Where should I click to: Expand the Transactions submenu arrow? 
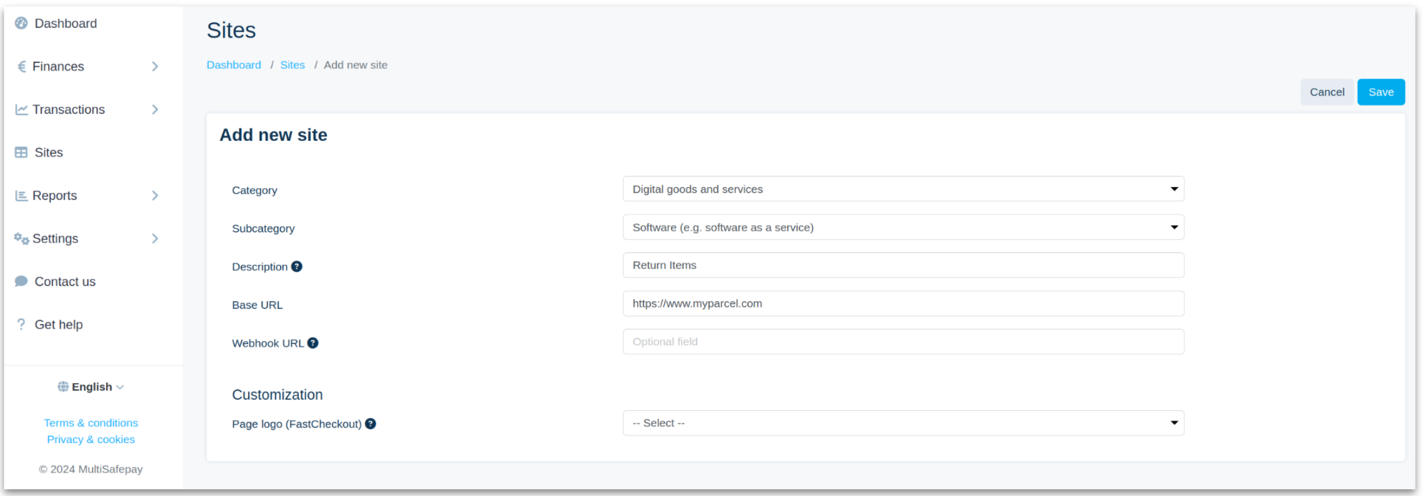[155, 110]
